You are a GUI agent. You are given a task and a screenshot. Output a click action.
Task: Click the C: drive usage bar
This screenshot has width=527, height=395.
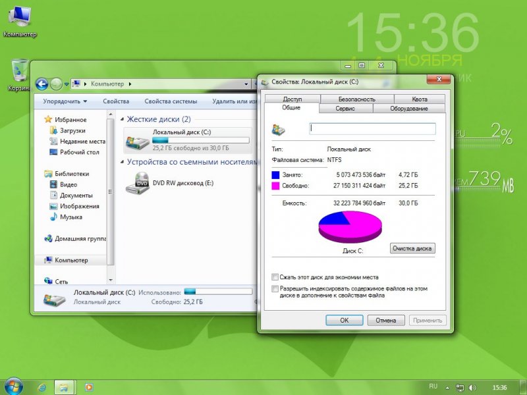201,140
